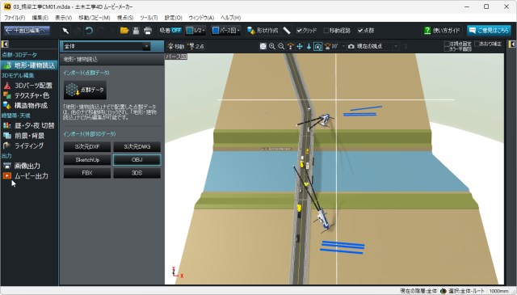
Task: Select the arrow pointer tool
Action: 65,31
